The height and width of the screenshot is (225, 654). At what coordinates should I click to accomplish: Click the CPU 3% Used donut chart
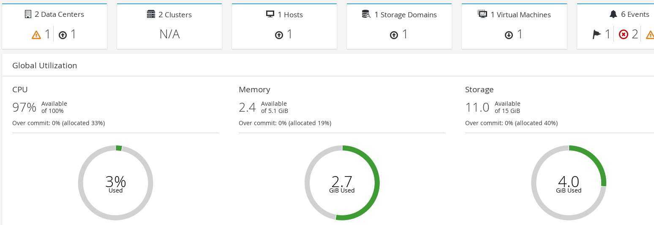point(115,183)
